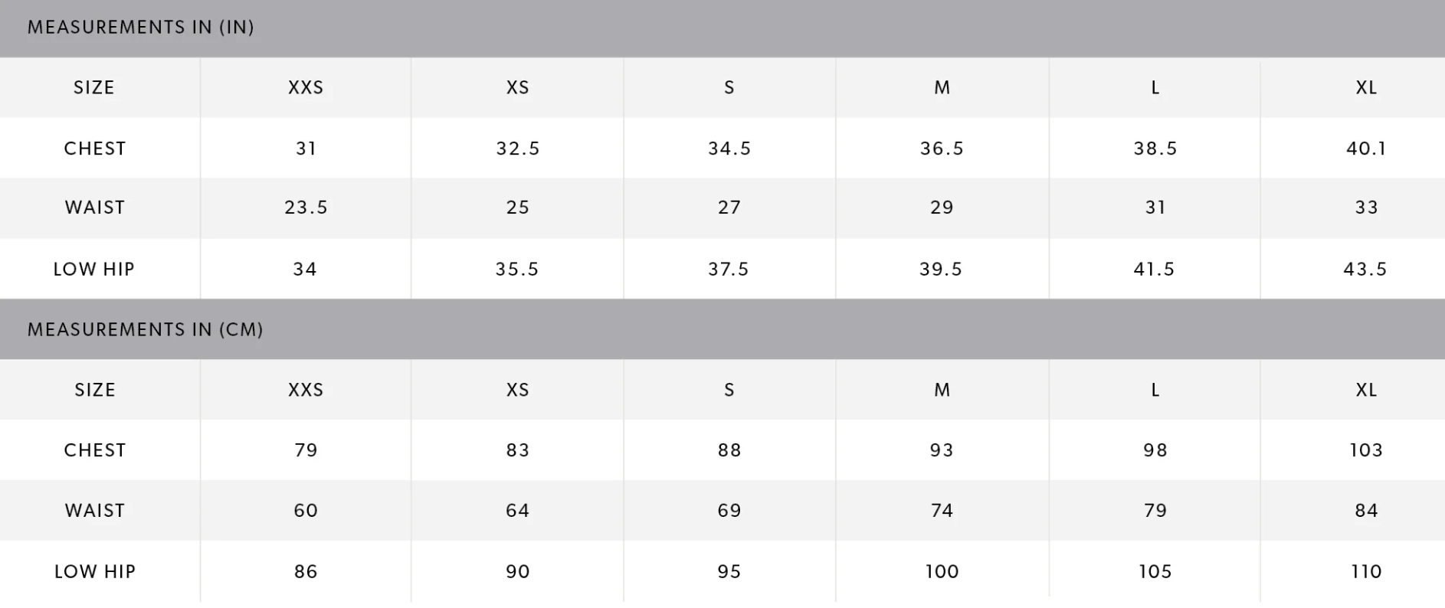
Task: Select the M column header in centimeters table
Action: (942, 391)
